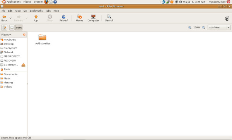Open the System panel menu
The height and width of the screenshot is (140, 232).
click(x=38, y=2)
